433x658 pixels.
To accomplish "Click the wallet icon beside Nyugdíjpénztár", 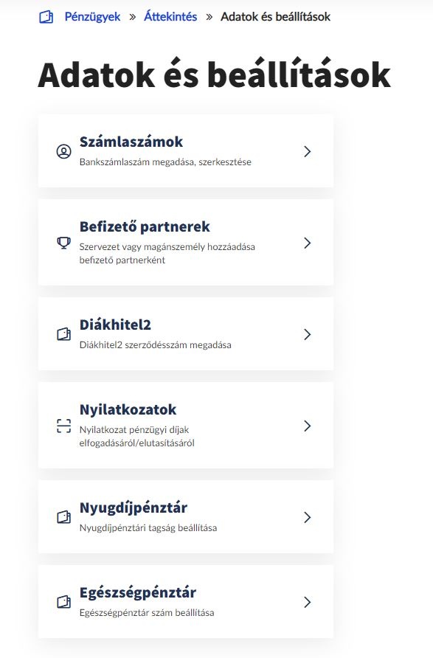I will pyautogui.click(x=63, y=517).
